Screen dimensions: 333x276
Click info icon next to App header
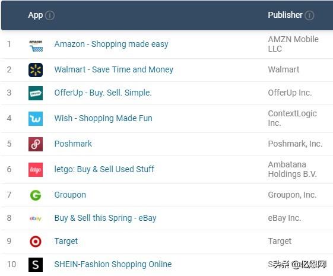click(x=50, y=15)
